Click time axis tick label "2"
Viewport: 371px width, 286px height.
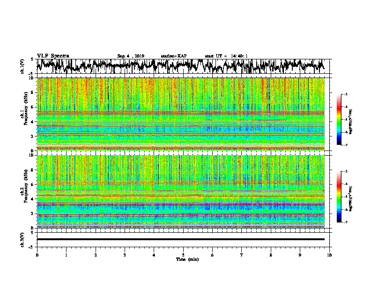pos(96,255)
